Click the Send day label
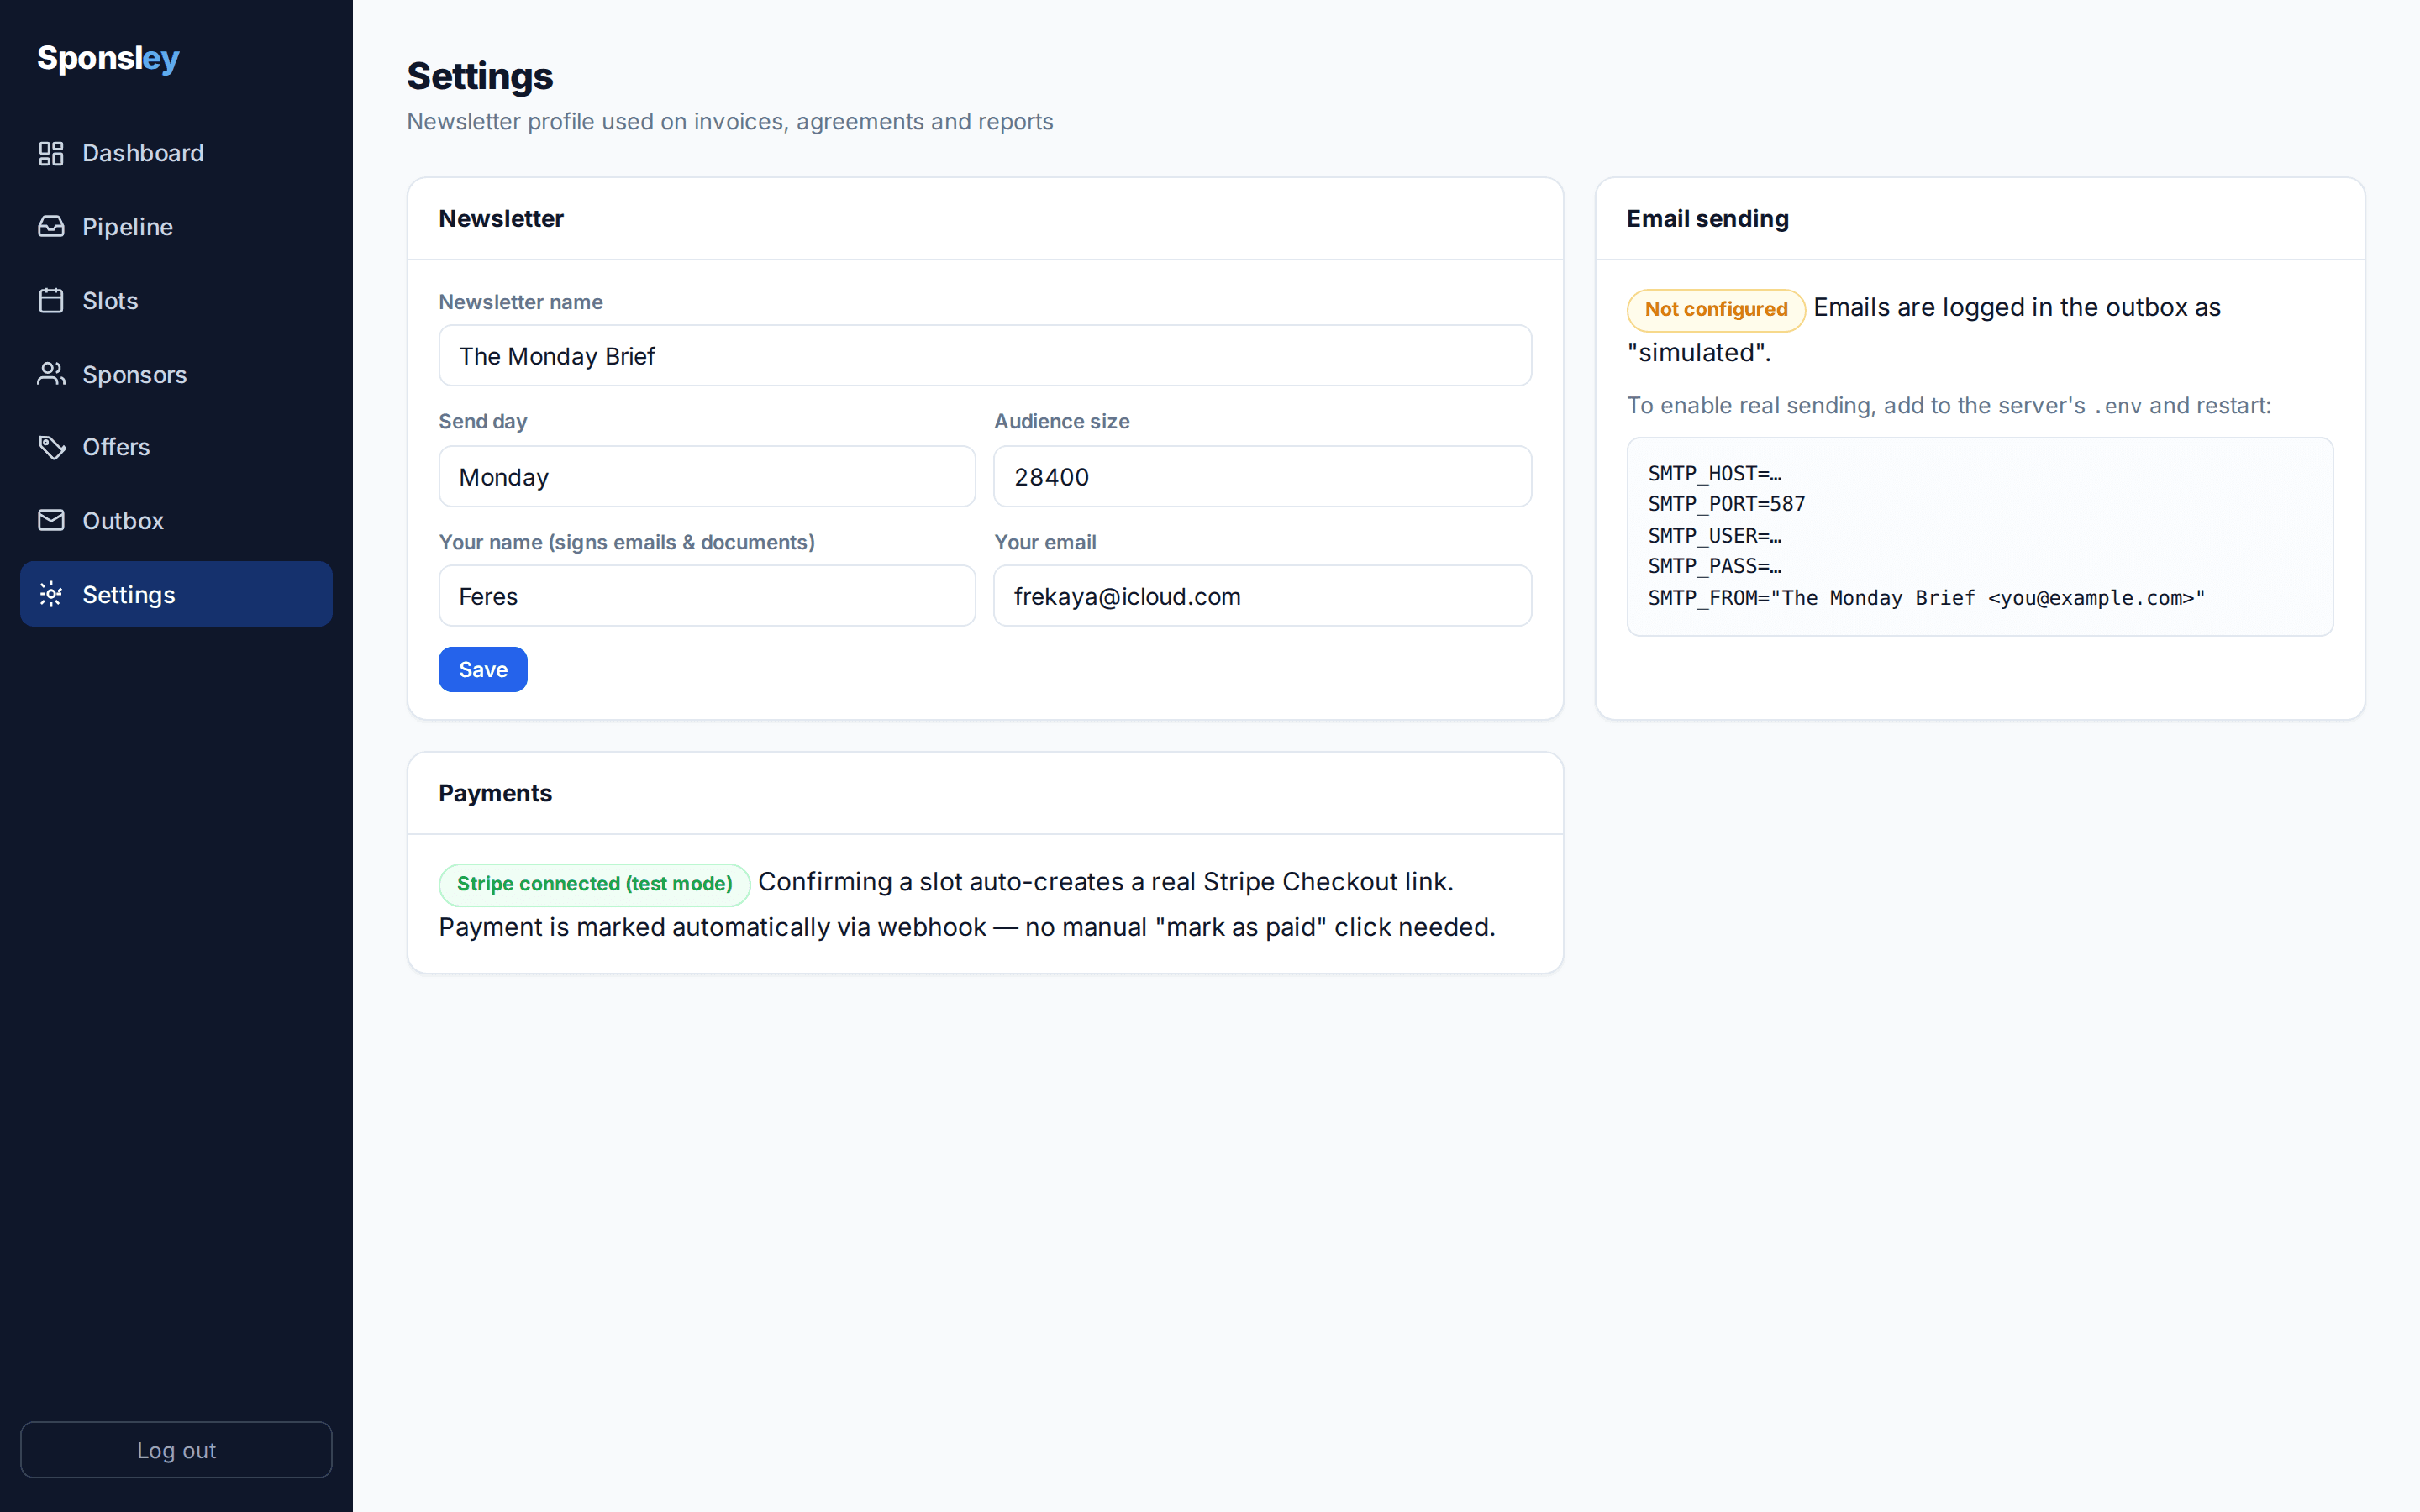This screenshot has width=2420, height=1512. (x=482, y=422)
